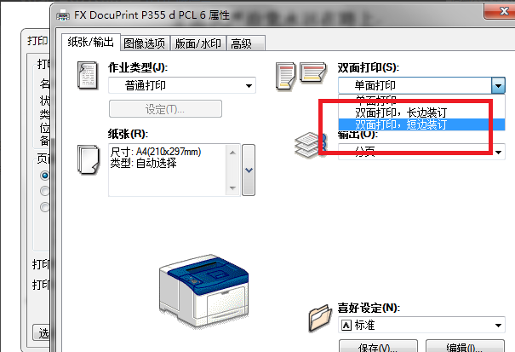Viewport: 515px width, 352px height.
Task: Click the paper stack icon beside 纸张
Action: [88, 160]
